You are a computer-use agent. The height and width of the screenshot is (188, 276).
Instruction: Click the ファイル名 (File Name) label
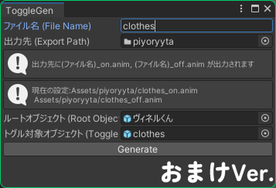48,26
